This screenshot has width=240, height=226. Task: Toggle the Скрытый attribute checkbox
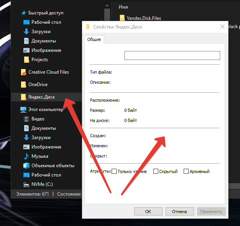coord(156,171)
